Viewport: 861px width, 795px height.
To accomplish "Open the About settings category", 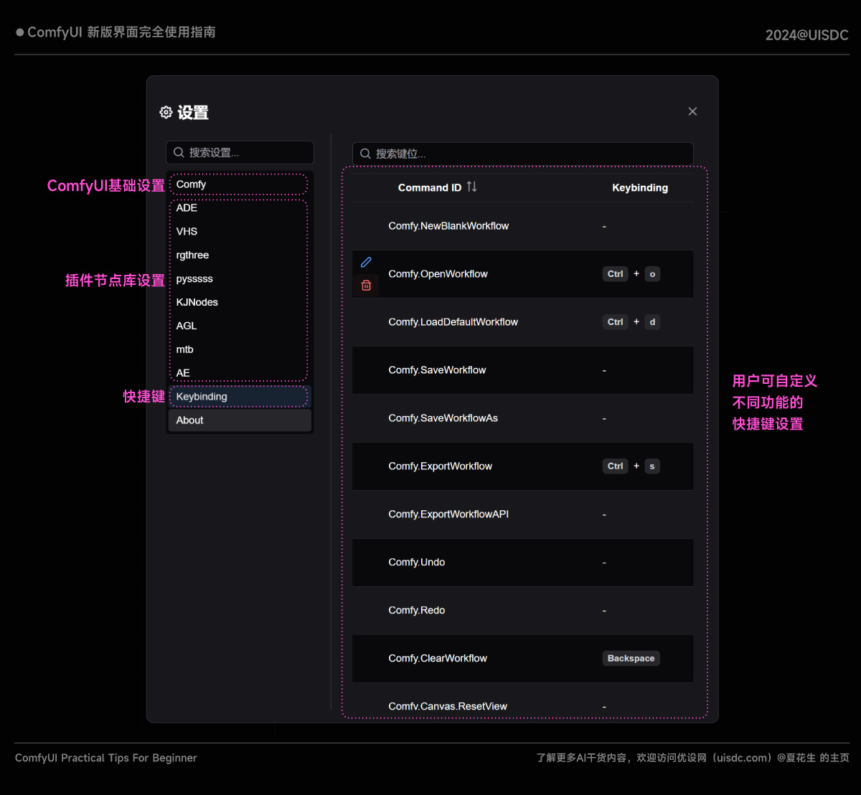I will [x=240, y=420].
